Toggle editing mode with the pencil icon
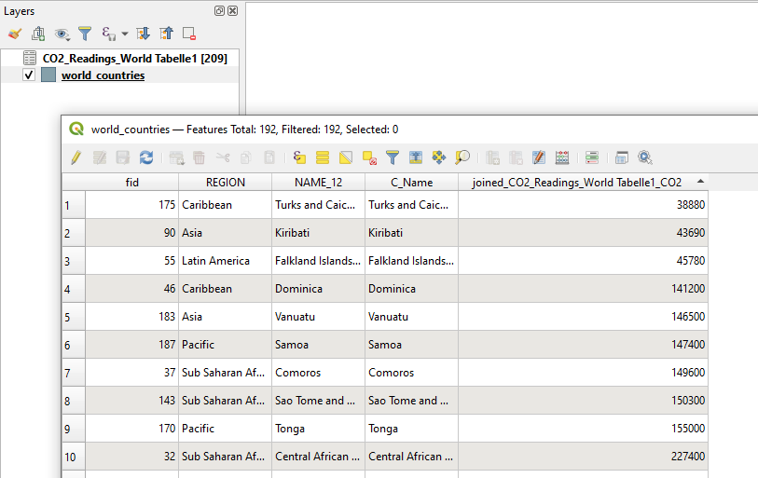 (x=76, y=157)
